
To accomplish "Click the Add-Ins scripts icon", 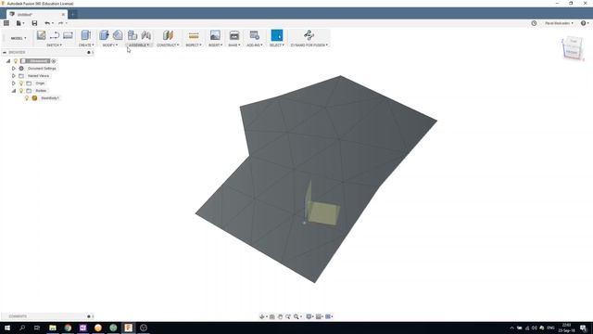I will (x=255, y=35).
